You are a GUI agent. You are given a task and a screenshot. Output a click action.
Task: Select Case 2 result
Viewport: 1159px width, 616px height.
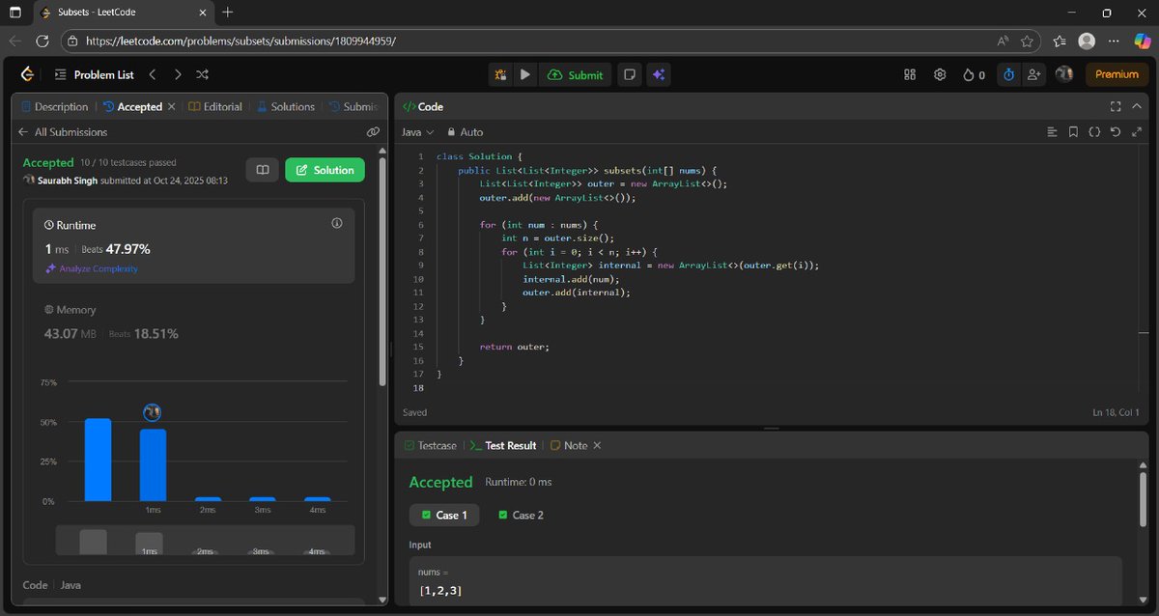[x=521, y=515]
